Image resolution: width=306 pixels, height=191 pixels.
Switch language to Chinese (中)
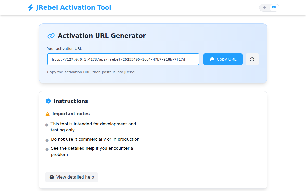(x=265, y=8)
